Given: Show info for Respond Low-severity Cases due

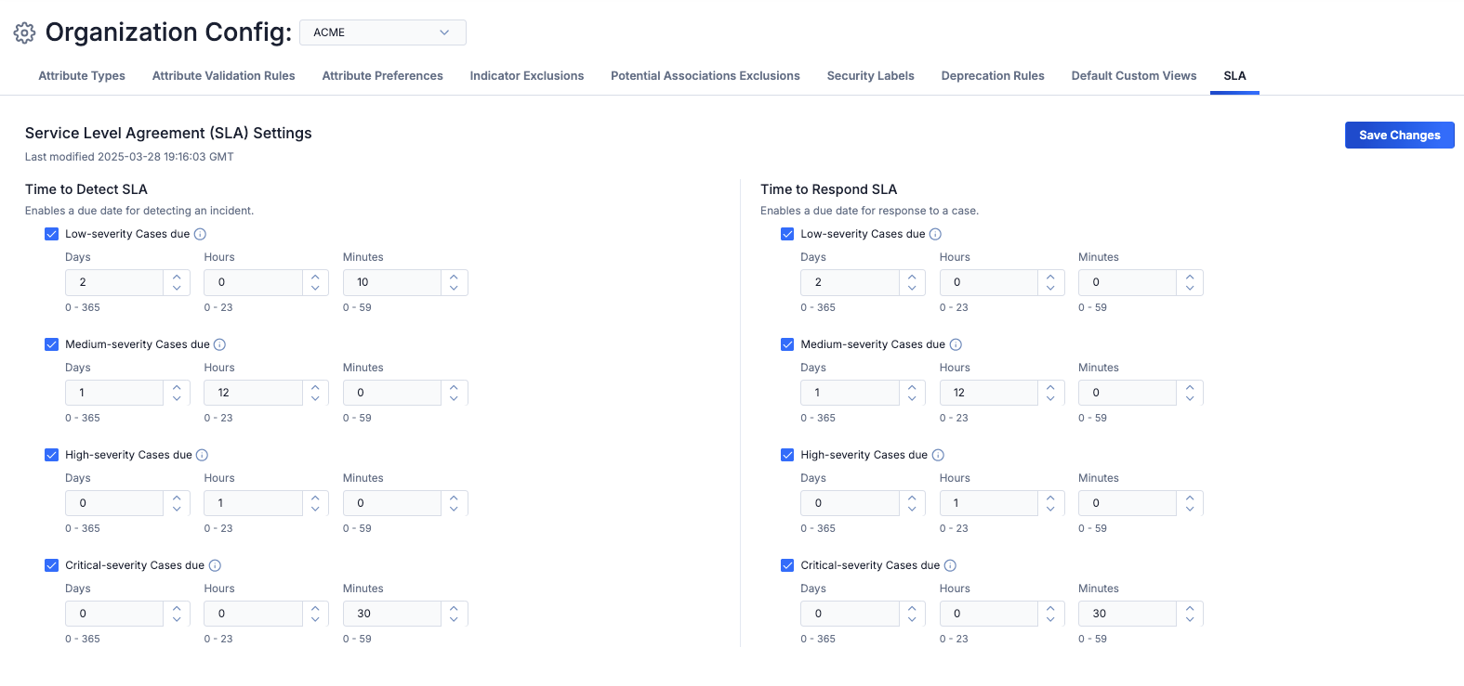Looking at the screenshot, I should point(935,234).
